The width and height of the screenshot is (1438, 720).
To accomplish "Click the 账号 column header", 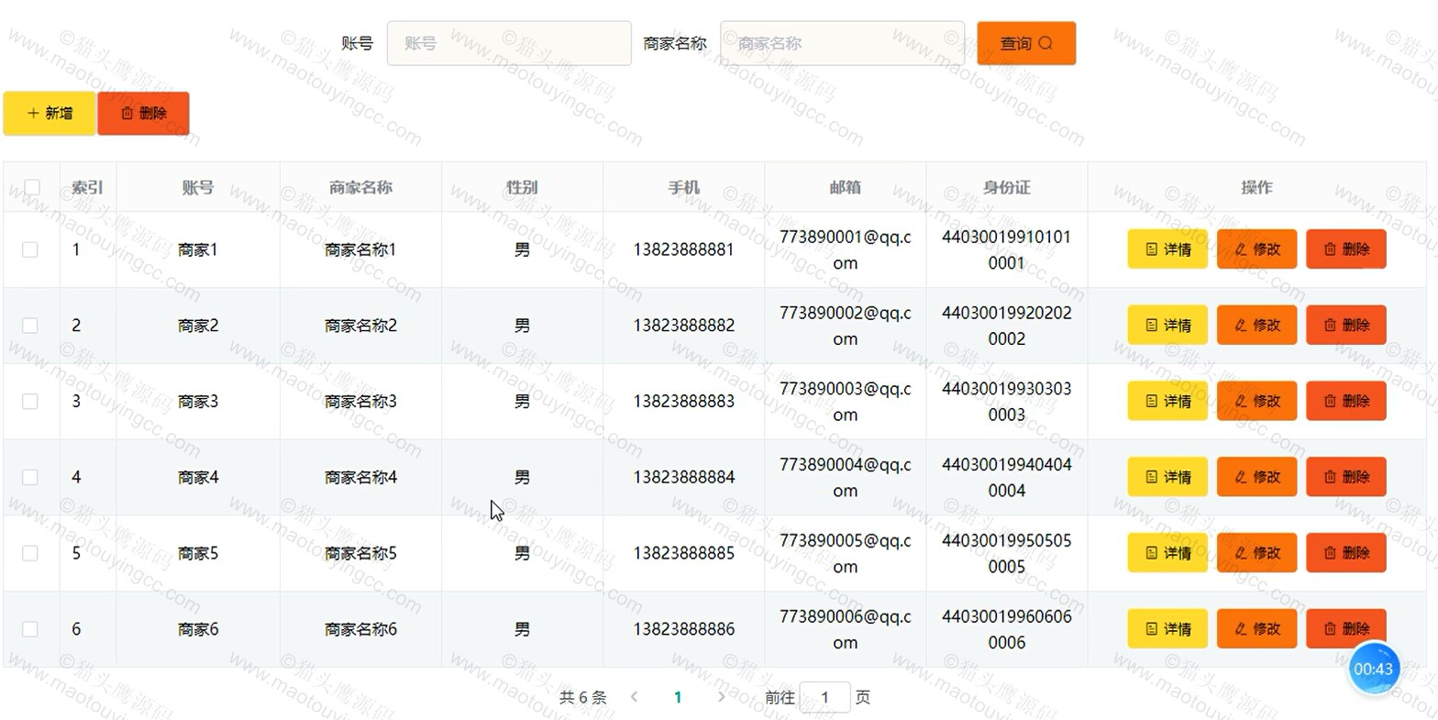I will [197, 187].
